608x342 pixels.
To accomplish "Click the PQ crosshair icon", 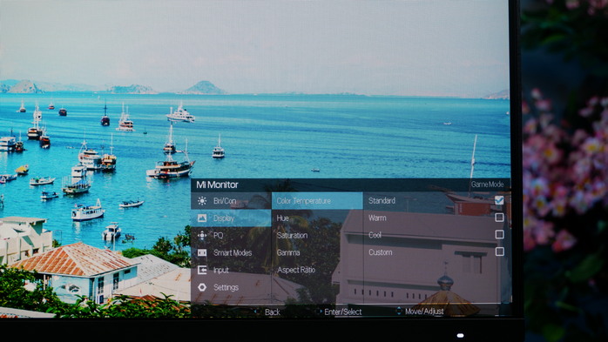I will point(202,235).
